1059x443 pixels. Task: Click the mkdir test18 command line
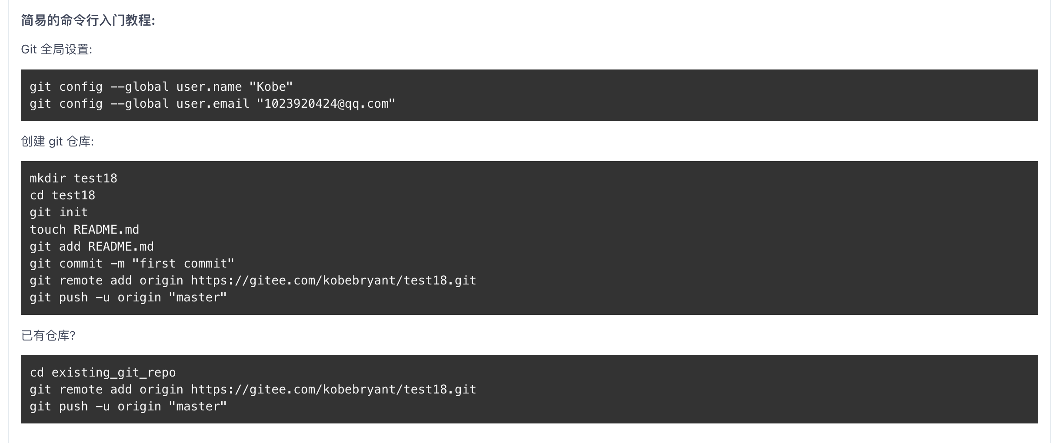(73, 179)
